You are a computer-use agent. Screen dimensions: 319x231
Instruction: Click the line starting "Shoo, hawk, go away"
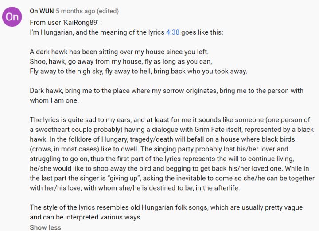tap(121, 61)
